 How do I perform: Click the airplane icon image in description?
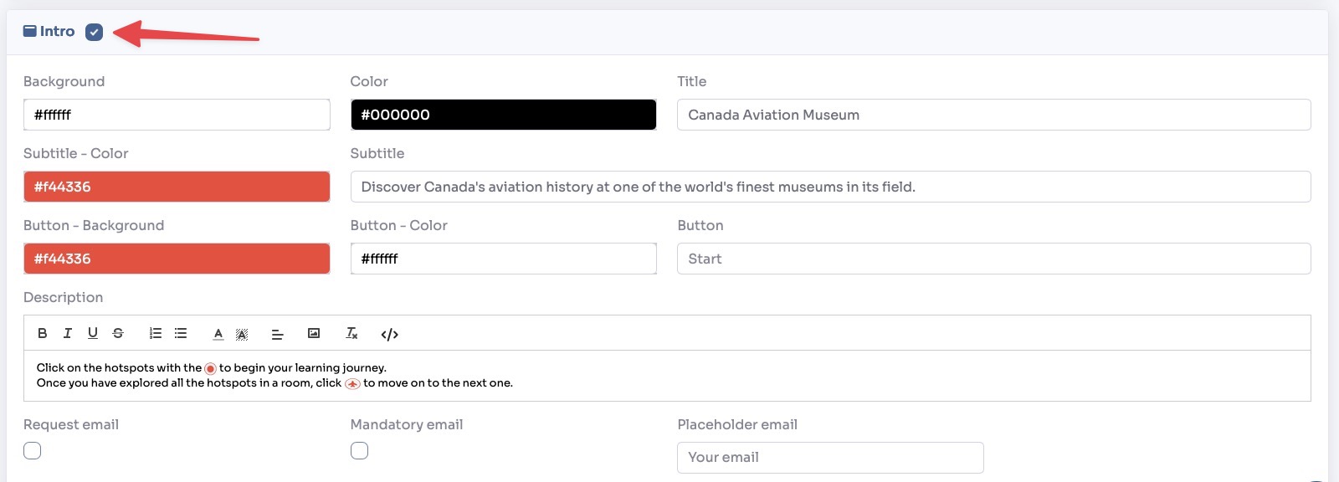(x=352, y=383)
